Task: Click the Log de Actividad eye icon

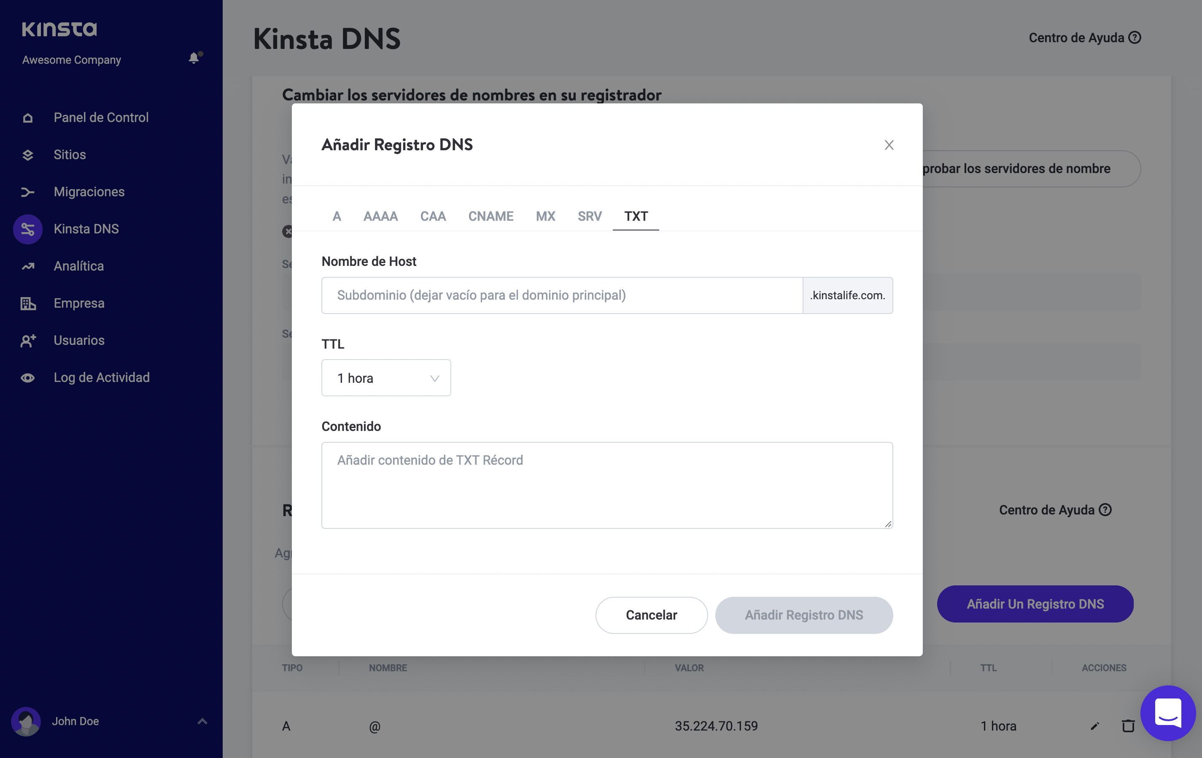Action: [x=28, y=378]
